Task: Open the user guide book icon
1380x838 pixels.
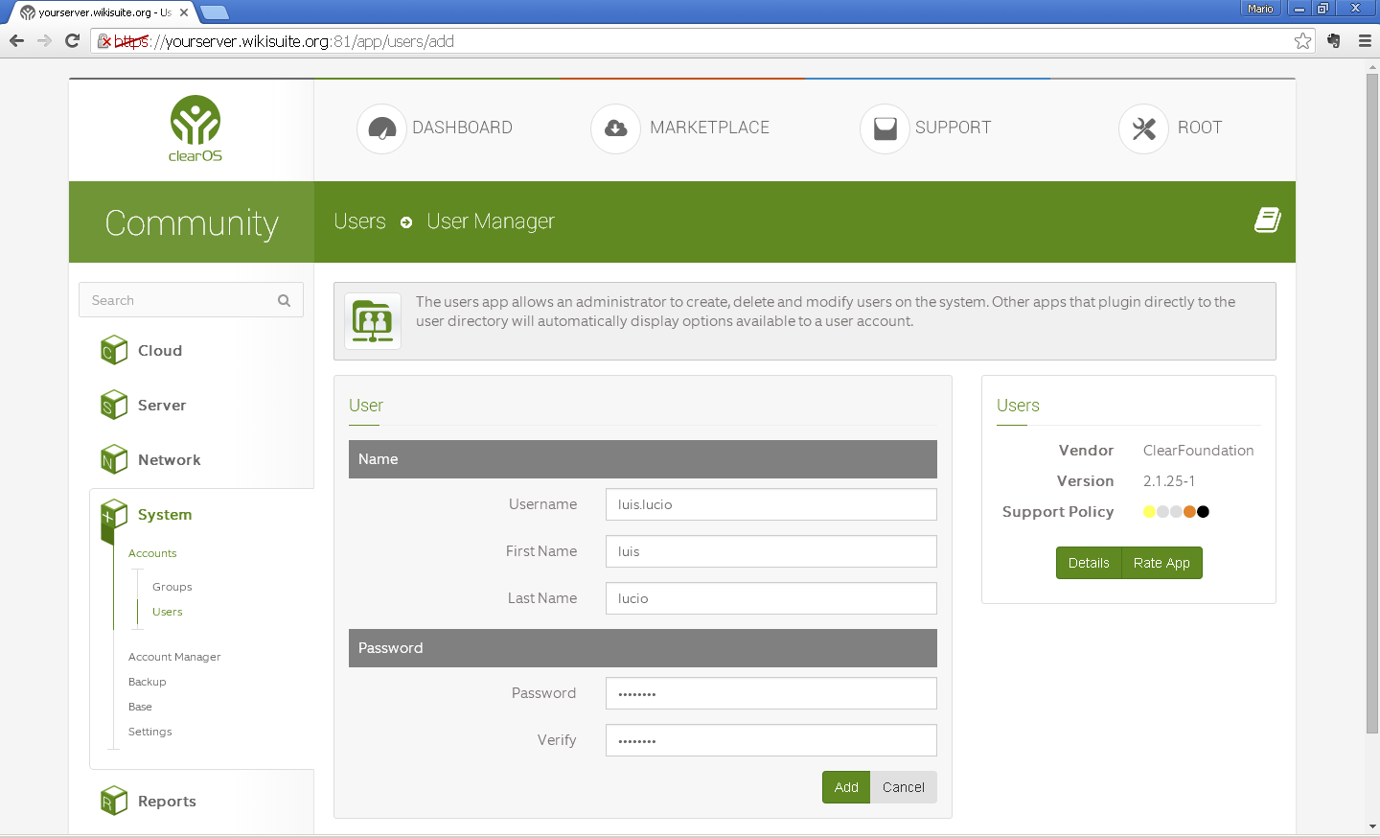Action: click(1267, 221)
